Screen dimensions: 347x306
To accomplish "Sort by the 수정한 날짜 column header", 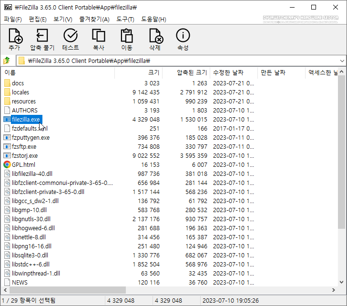I will pos(234,72).
